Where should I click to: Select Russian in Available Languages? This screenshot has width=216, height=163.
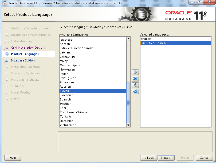pyautogui.click(x=93, y=87)
